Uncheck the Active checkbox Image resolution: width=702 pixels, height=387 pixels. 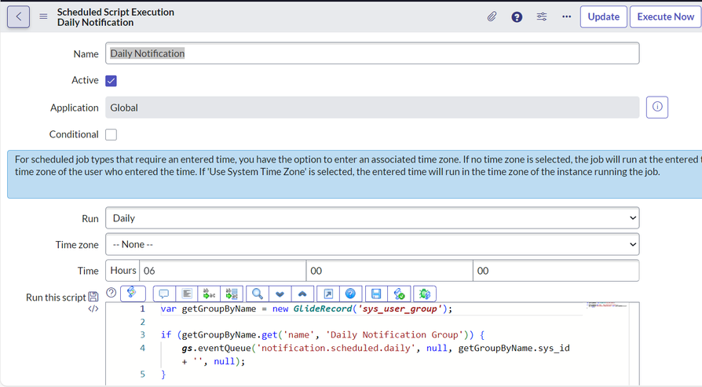(x=111, y=81)
